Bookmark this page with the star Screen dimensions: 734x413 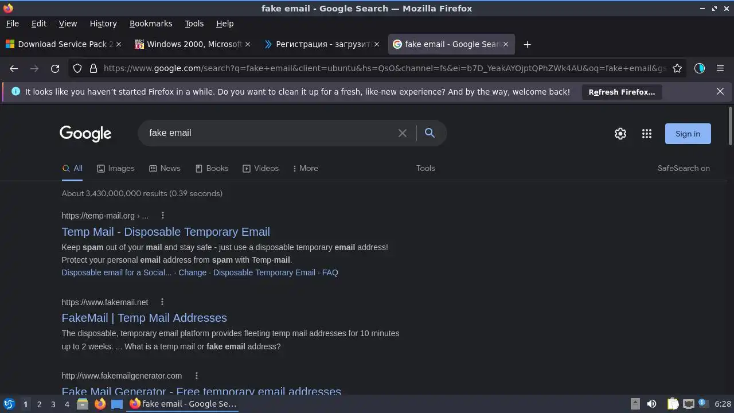point(677,68)
